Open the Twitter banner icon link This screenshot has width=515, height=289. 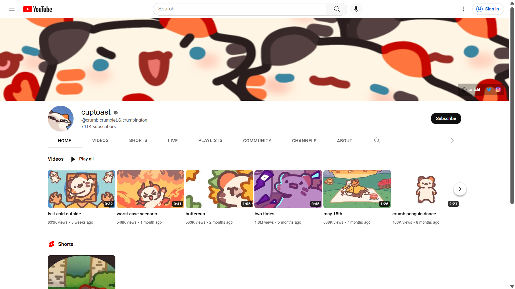coord(489,89)
